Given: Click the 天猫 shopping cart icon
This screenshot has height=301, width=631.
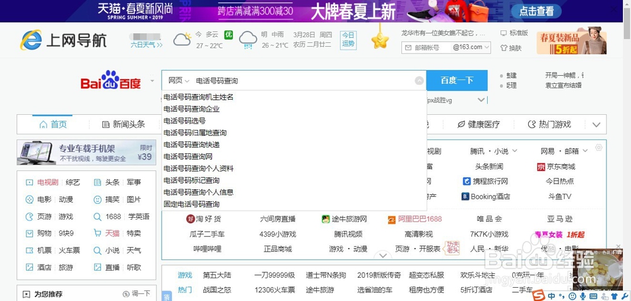Looking at the screenshot, I should (x=97, y=233).
